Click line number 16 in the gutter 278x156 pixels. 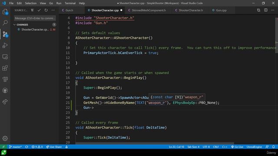pos(68,78)
